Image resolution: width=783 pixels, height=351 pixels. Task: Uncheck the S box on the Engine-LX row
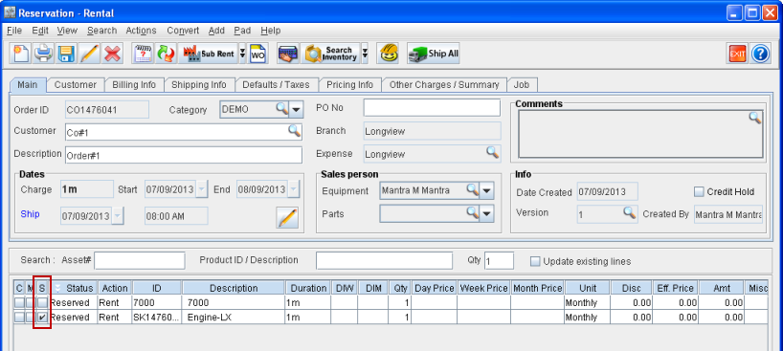(x=43, y=318)
